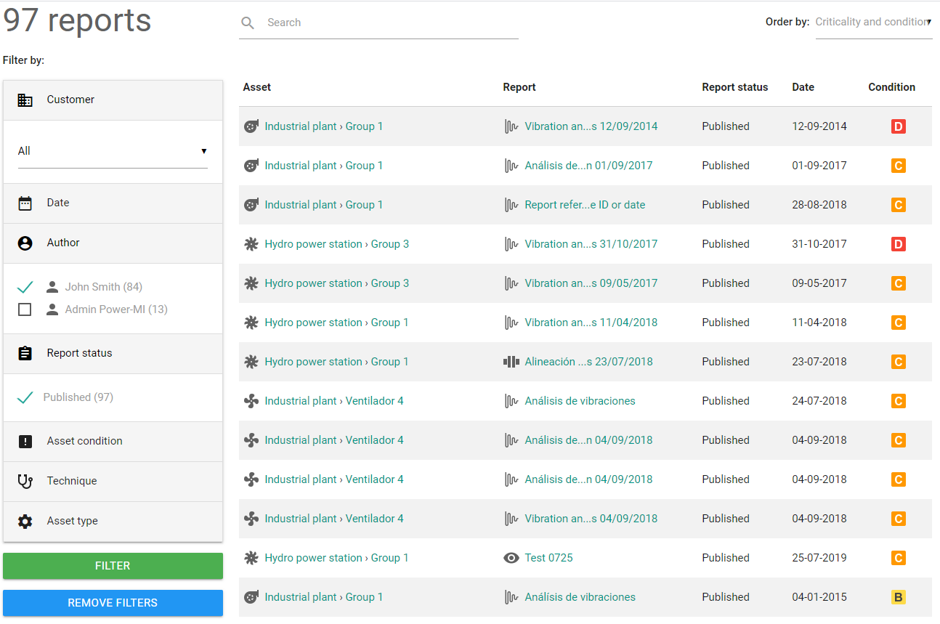Uncheck the John Smith (84) author filter

point(25,288)
